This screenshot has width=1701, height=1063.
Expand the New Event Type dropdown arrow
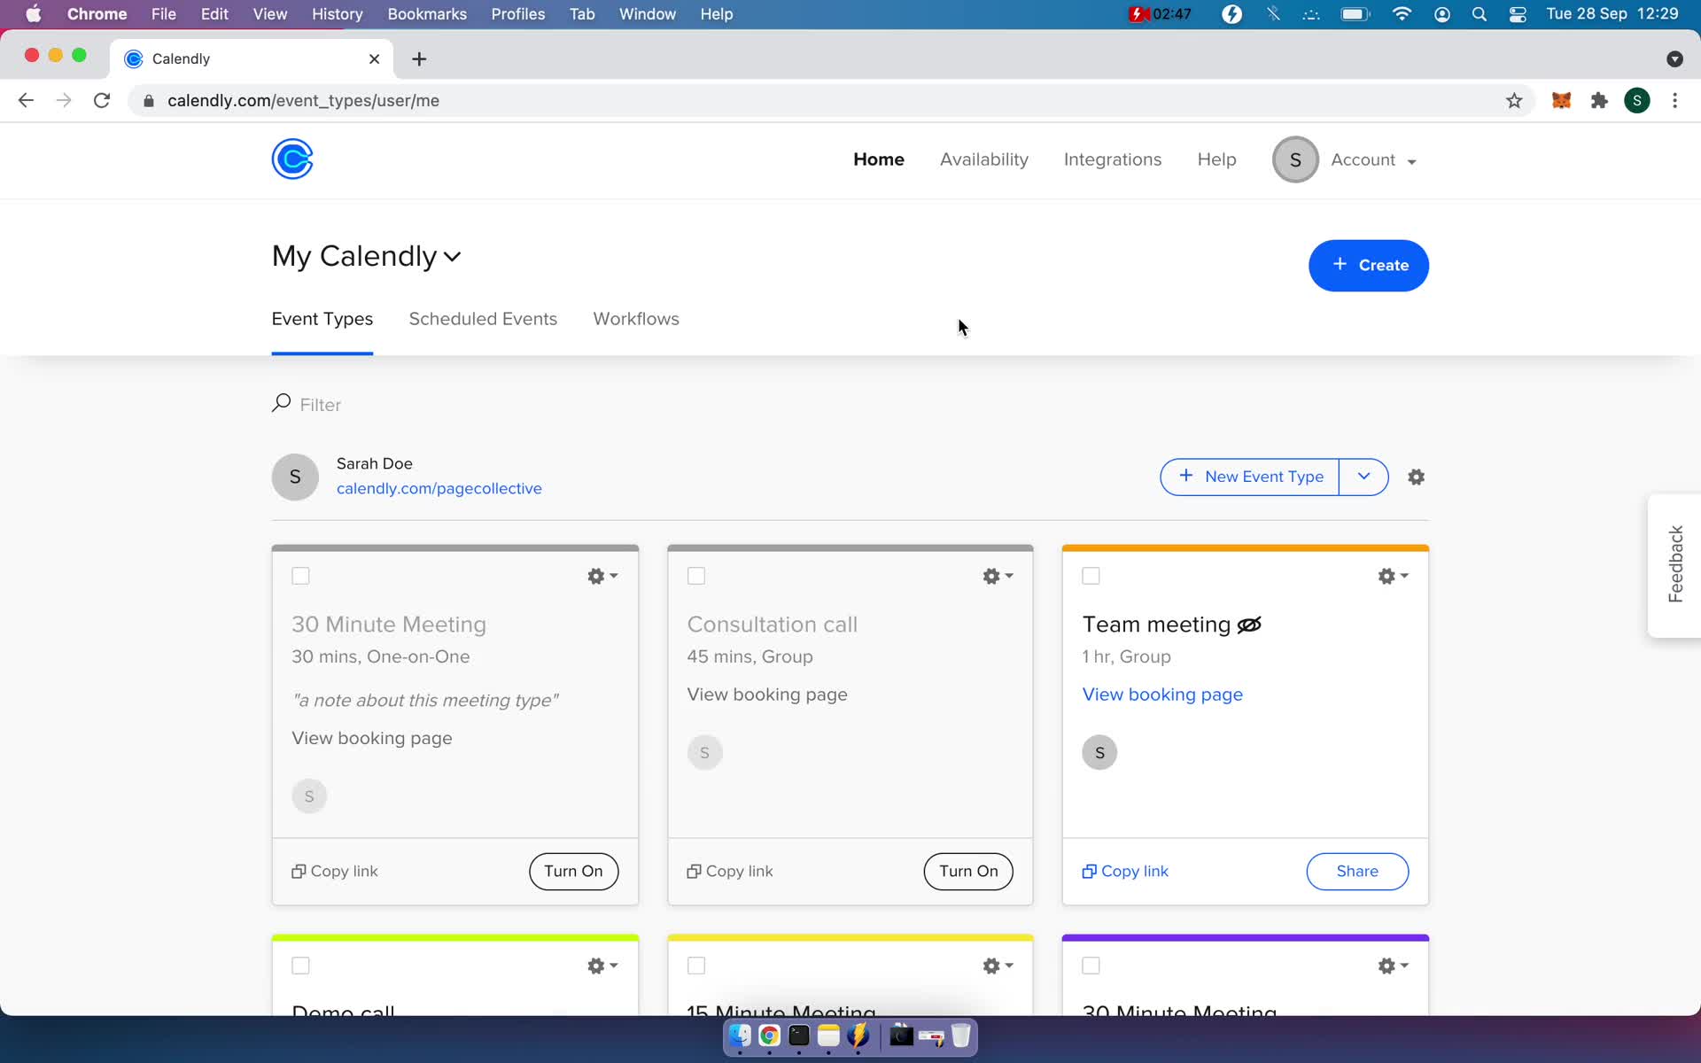click(1363, 477)
